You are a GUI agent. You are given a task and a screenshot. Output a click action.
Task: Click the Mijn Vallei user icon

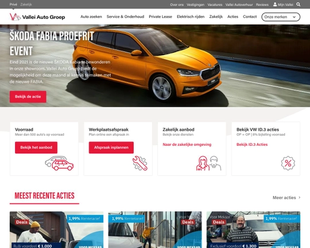point(275,5)
